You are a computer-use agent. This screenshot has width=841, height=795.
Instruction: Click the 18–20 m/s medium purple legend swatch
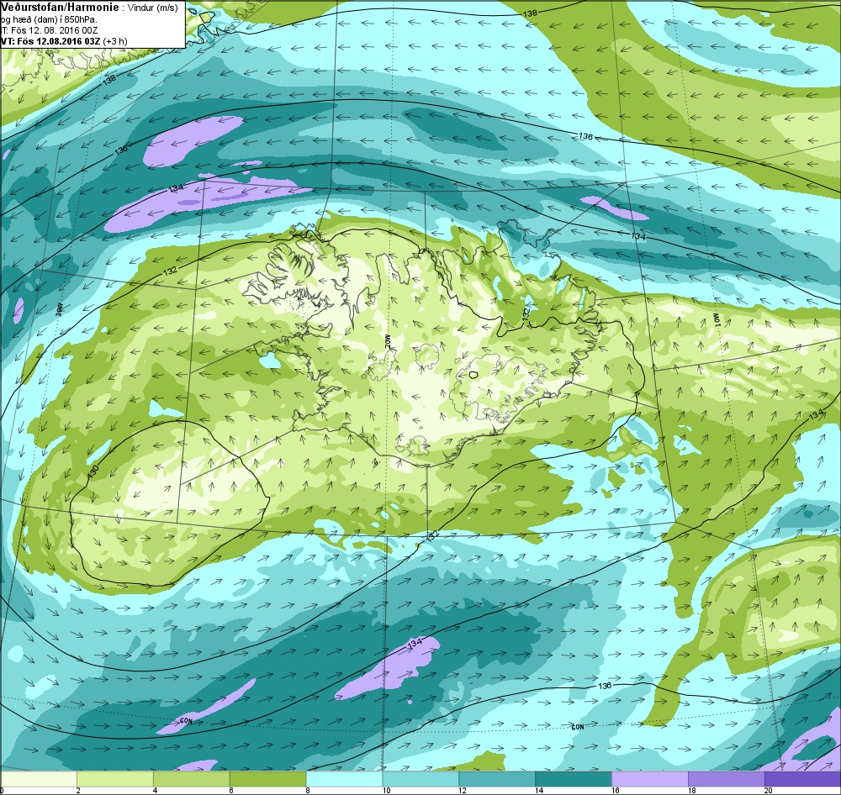click(x=726, y=779)
